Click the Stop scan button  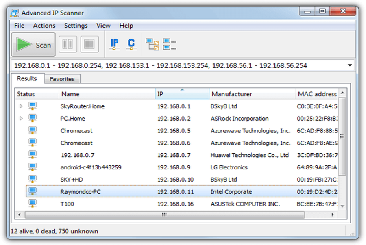89,44
